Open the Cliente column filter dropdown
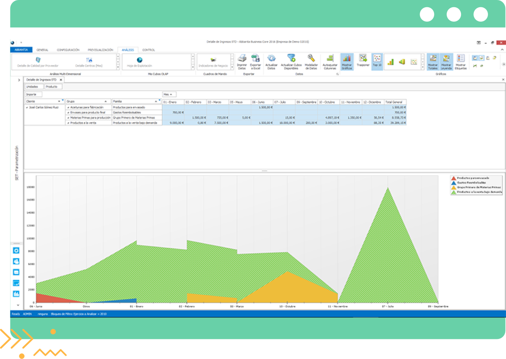This screenshot has height=359, width=506. (59, 101)
